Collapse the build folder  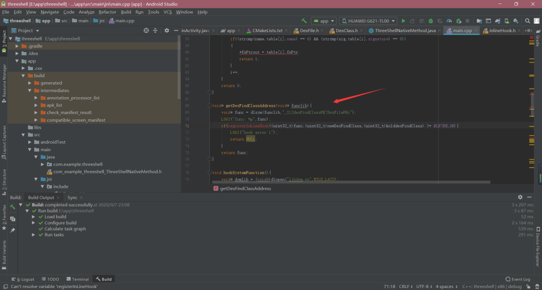pos(23,76)
